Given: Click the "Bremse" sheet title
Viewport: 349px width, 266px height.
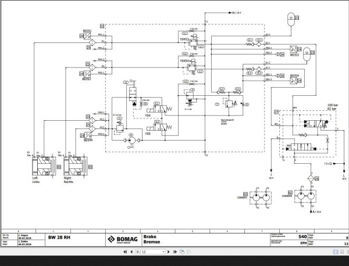Looking at the screenshot, I should [152, 242].
